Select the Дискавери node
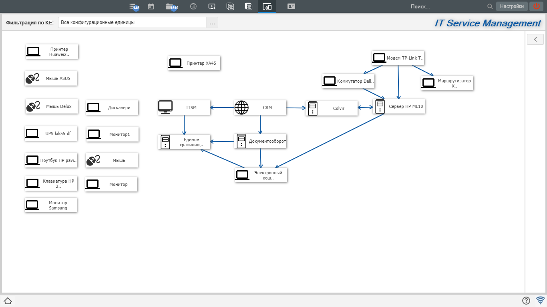Screen dimensions: 547x307 112,108
